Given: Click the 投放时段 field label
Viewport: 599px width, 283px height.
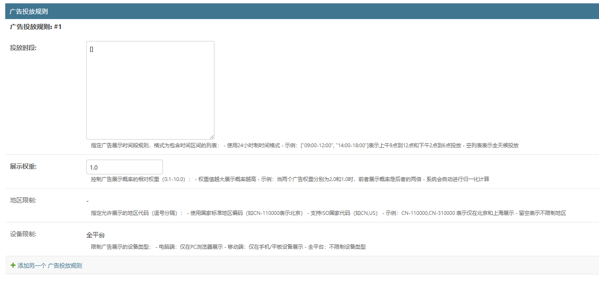Looking at the screenshot, I should (23, 48).
